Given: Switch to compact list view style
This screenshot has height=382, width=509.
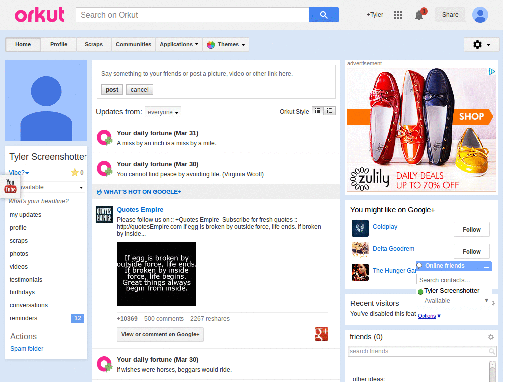Looking at the screenshot, I should coord(318,111).
